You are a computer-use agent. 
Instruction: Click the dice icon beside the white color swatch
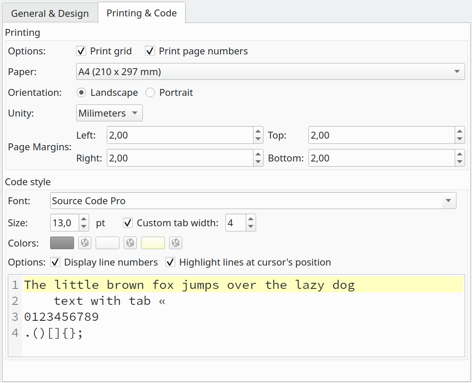(130, 243)
